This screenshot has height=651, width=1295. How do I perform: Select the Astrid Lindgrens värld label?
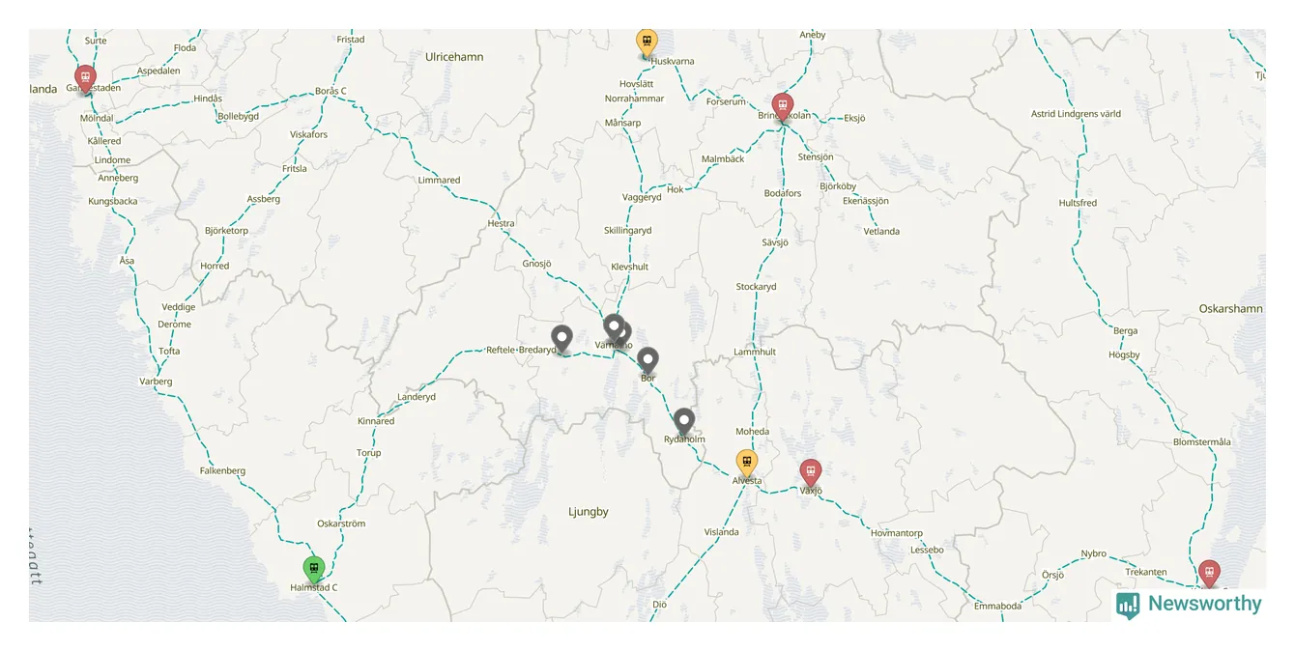pos(1076,114)
